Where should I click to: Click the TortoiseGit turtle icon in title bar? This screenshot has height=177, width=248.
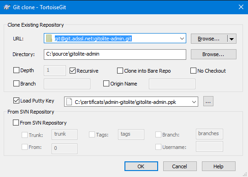7,7
